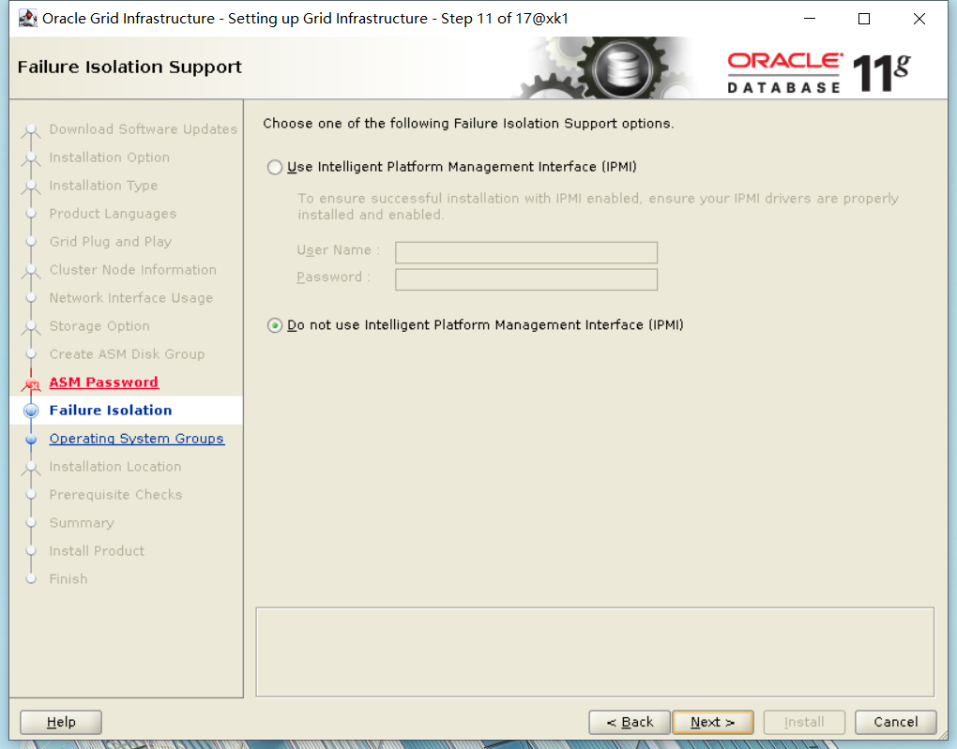This screenshot has height=749, width=957.
Task: Open the Operating System Groups step link
Action: click(137, 439)
